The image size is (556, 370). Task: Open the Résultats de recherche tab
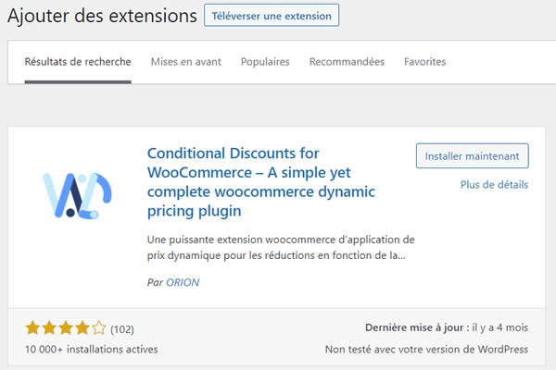[x=78, y=62]
